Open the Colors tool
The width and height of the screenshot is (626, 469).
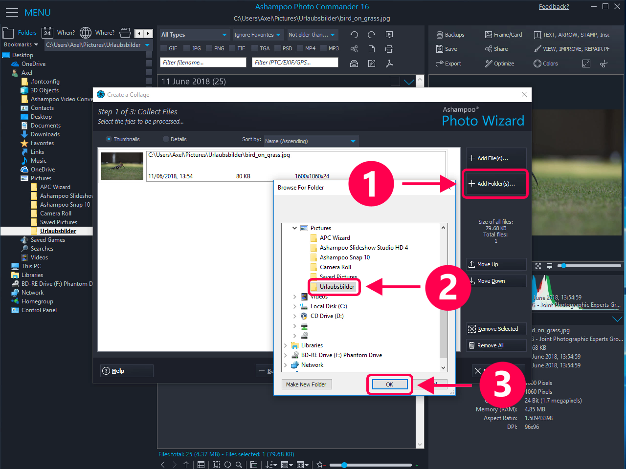pos(545,64)
